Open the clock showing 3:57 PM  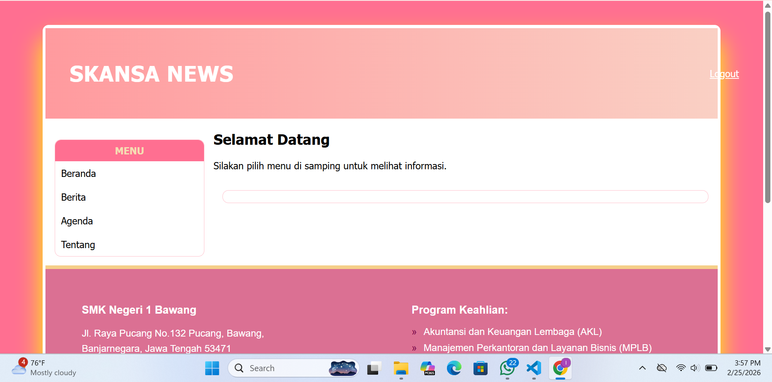[744, 368]
